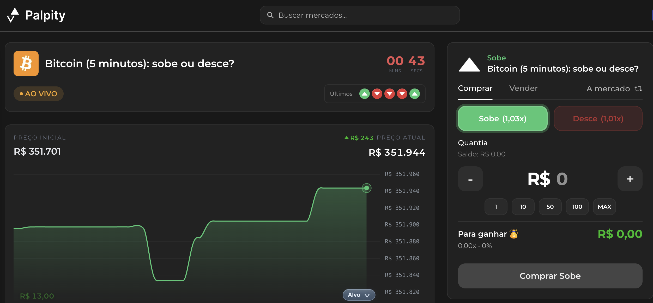Click the white Sobe triangle icon

pyautogui.click(x=469, y=65)
